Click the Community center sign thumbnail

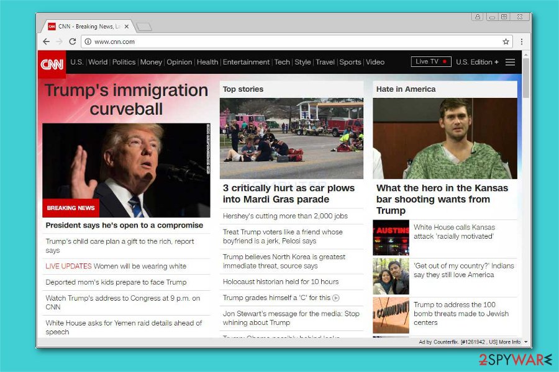click(391, 316)
